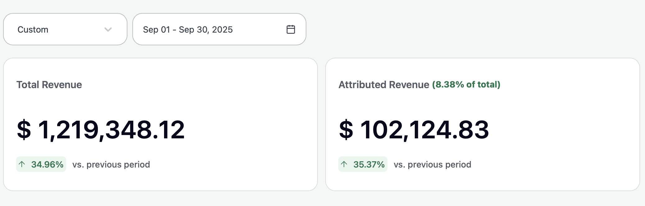Click the 34.96% increase badge

[41, 164]
